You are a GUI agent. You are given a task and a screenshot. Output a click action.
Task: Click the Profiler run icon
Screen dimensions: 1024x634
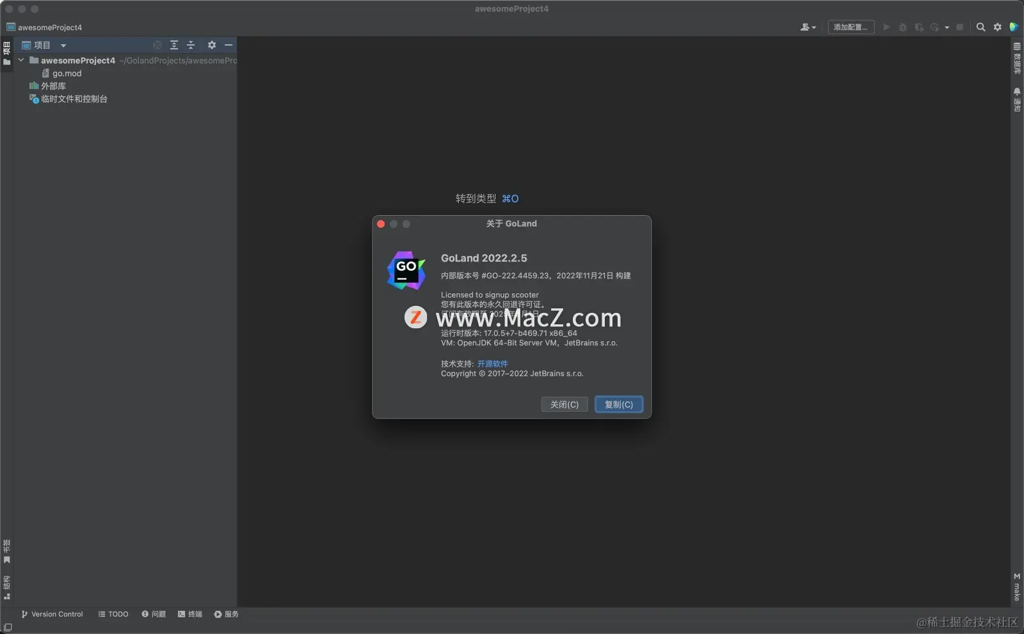(935, 27)
